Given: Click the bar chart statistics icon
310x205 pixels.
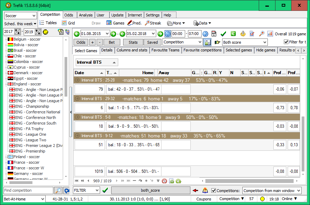Looking at the screenshot, I should point(270,34).
